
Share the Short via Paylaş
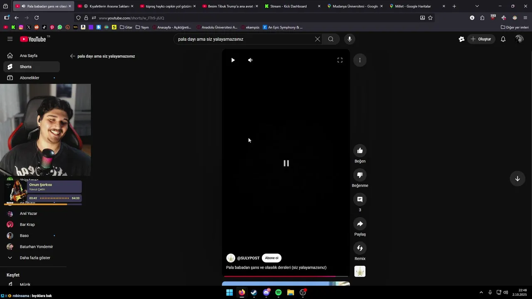[360, 224]
